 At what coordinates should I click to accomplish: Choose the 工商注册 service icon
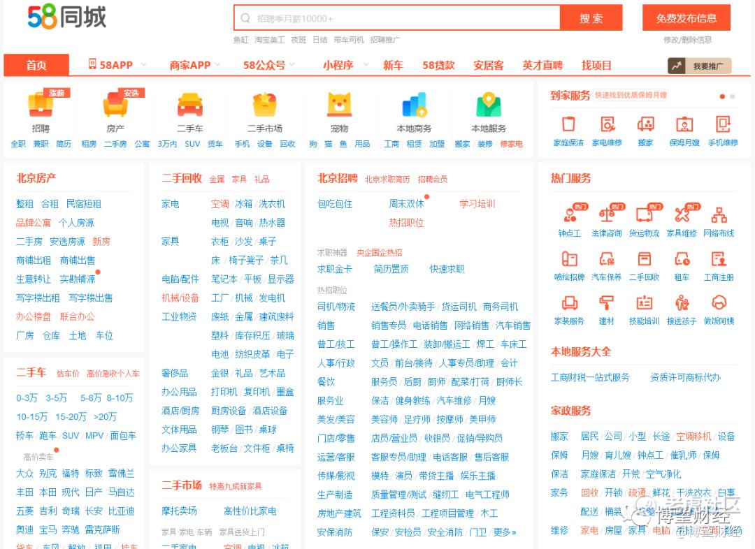click(x=719, y=259)
